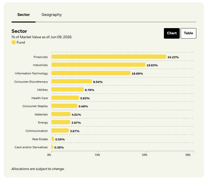Click the Industrials bar
209x180 pixels.
coord(98,65)
